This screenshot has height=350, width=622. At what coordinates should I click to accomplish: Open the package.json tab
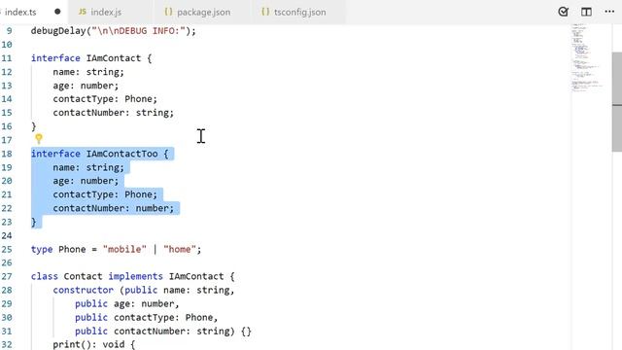203,12
